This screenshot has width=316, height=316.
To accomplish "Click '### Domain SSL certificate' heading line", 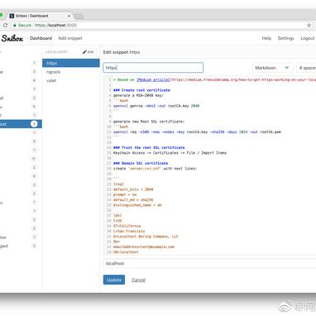I will click(x=141, y=164).
